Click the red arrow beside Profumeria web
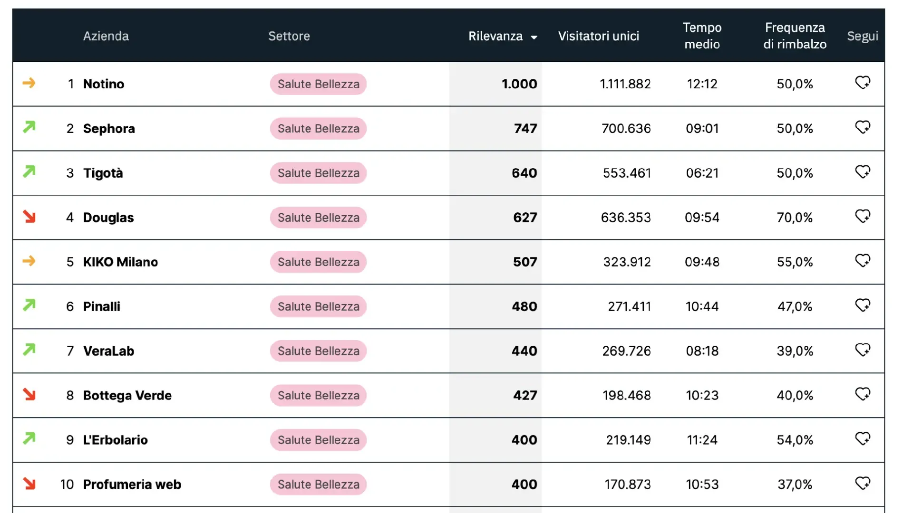The height and width of the screenshot is (513, 903). click(x=29, y=484)
